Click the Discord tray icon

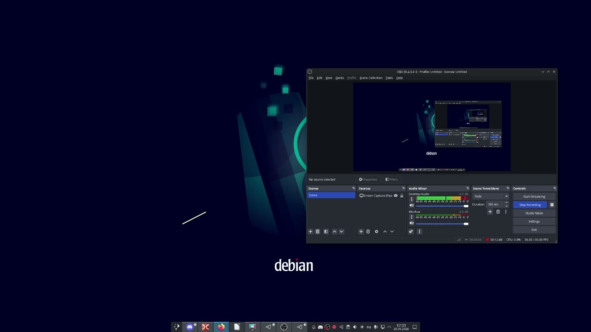click(x=320, y=327)
